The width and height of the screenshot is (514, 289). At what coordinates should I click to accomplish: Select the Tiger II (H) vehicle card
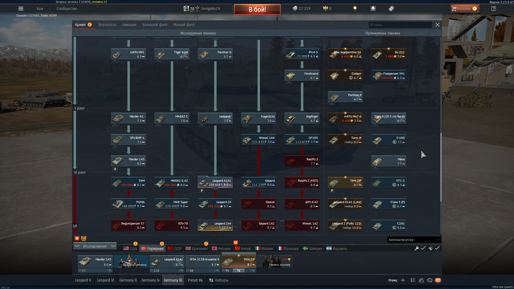pyautogui.click(x=172, y=54)
